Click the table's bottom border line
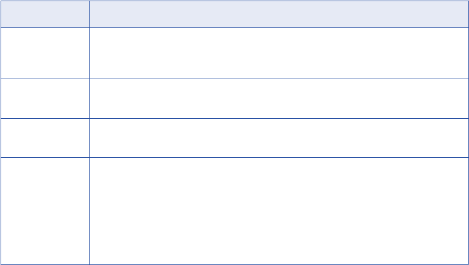 point(234,264)
